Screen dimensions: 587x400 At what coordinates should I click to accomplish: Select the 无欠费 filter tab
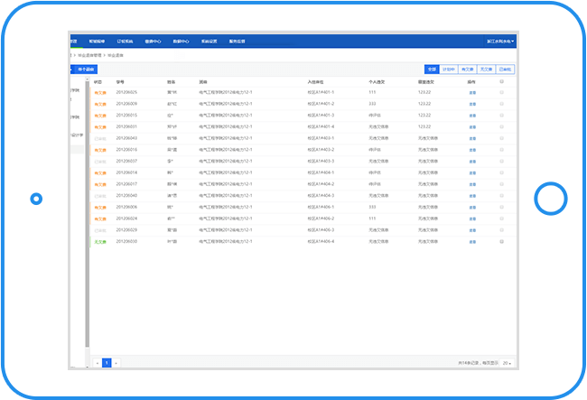(x=486, y=70)
